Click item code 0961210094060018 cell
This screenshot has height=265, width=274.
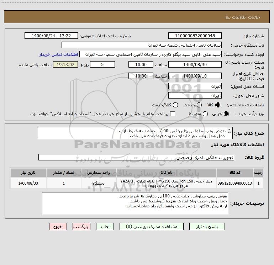[x=235, y=183]
